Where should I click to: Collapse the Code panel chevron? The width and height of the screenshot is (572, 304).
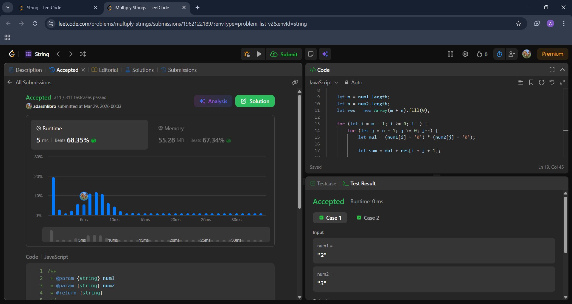[562, 70]
